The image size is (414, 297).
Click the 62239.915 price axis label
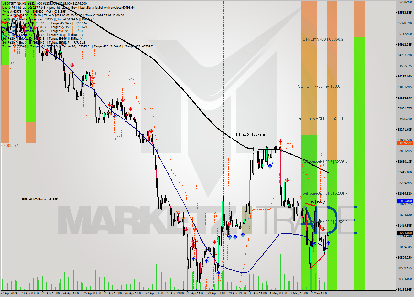click(x=404, y=183)
